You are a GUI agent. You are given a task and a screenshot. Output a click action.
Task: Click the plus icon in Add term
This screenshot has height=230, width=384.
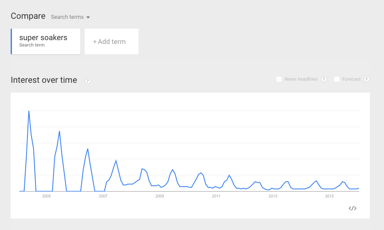95,42
